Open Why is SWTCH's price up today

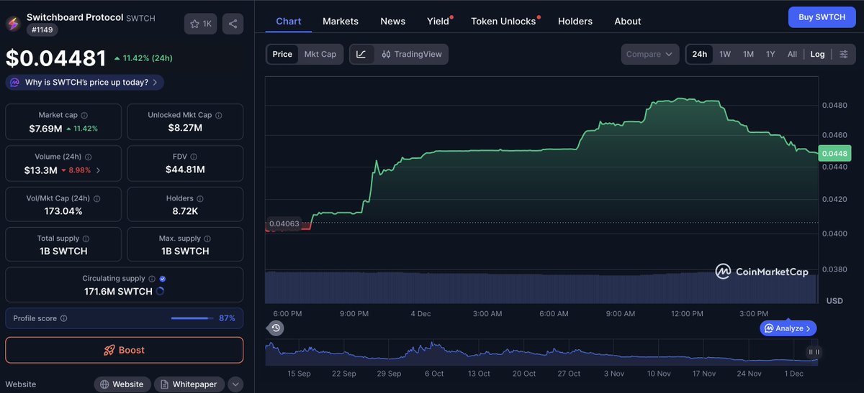coord(85,83)
